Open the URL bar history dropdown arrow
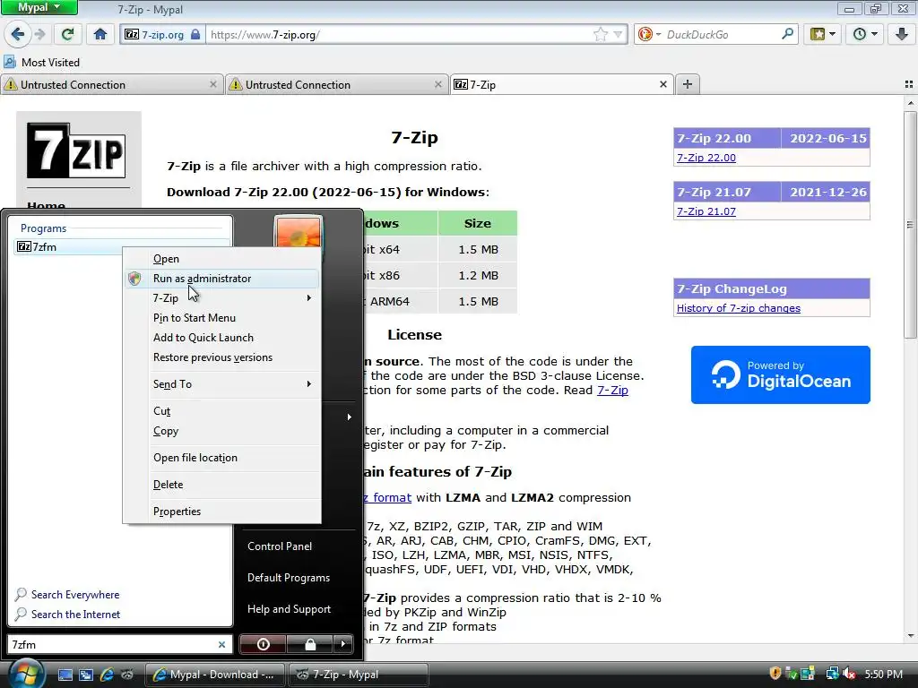 tap(618, 35)
